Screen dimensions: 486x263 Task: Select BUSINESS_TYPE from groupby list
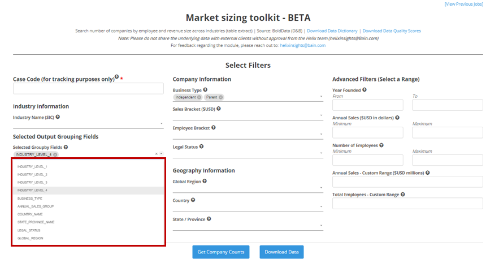coord(30,199)
